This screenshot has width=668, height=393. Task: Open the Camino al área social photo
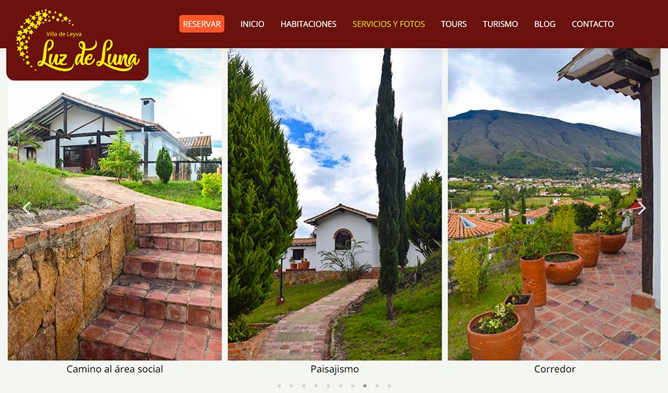[115, 204]
